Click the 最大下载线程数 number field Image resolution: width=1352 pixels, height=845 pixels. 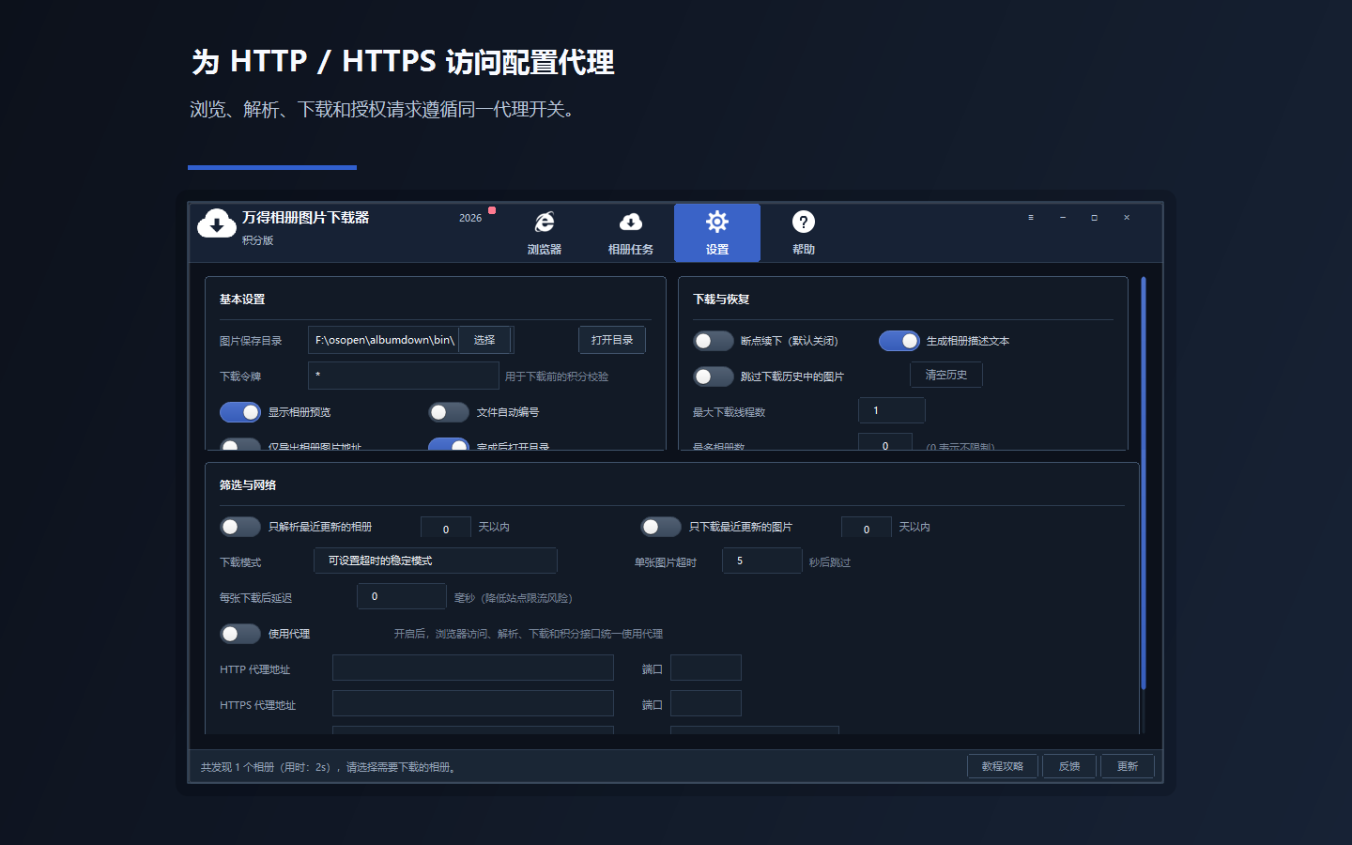pos(892,410)
